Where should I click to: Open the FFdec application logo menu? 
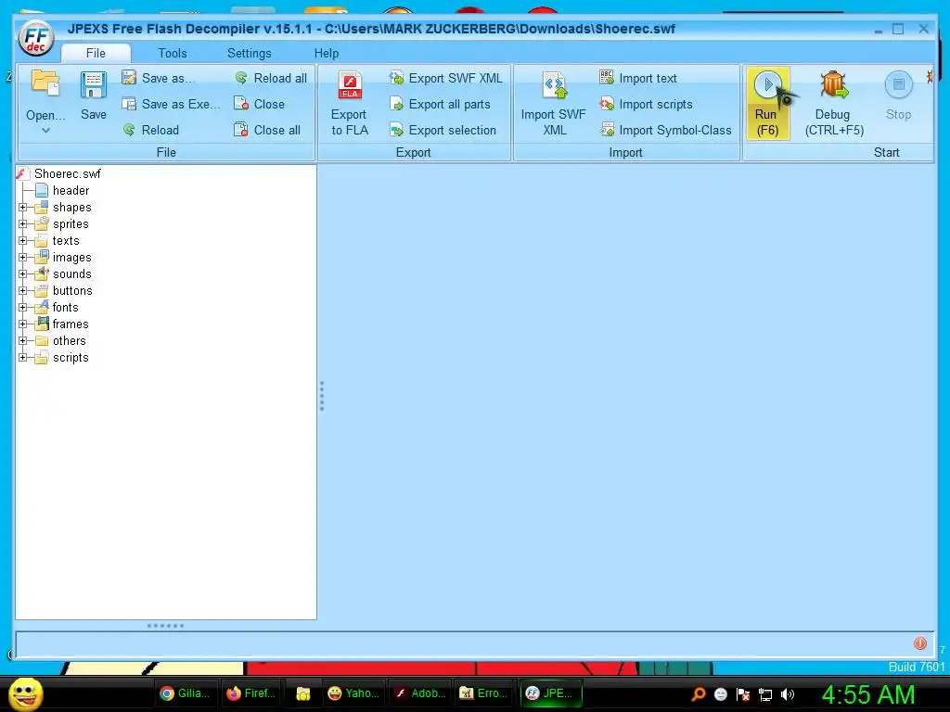coord(36,38)
